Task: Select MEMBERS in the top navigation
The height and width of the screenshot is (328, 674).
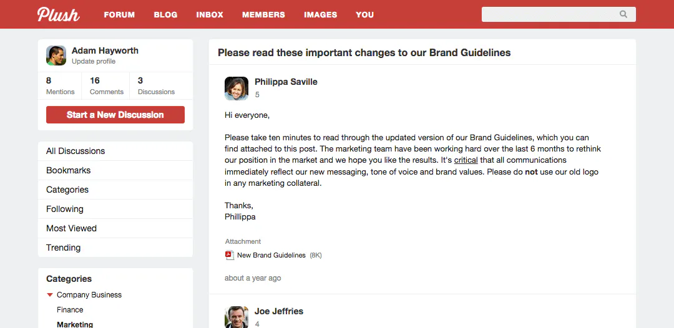Action: click(x=263, y=14)
